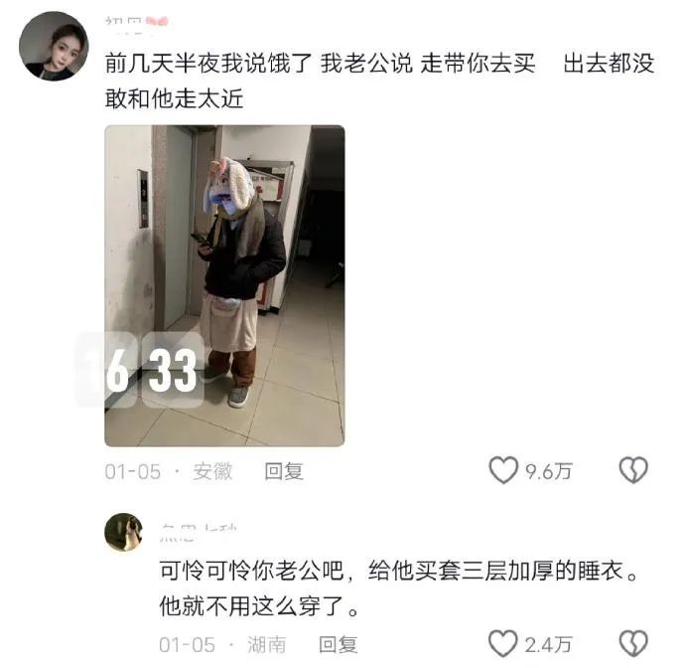Viewport: 685px width, 668px height.
Task: Open the top commenter's profile avatar
Action: (54, 47)
